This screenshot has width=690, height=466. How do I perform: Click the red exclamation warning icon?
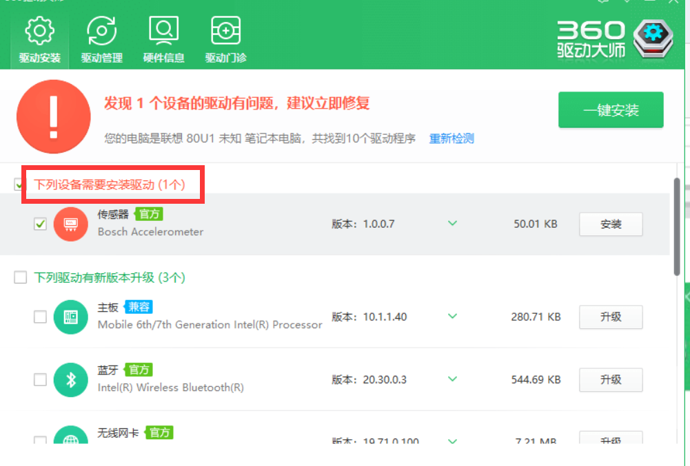point(54,116)
